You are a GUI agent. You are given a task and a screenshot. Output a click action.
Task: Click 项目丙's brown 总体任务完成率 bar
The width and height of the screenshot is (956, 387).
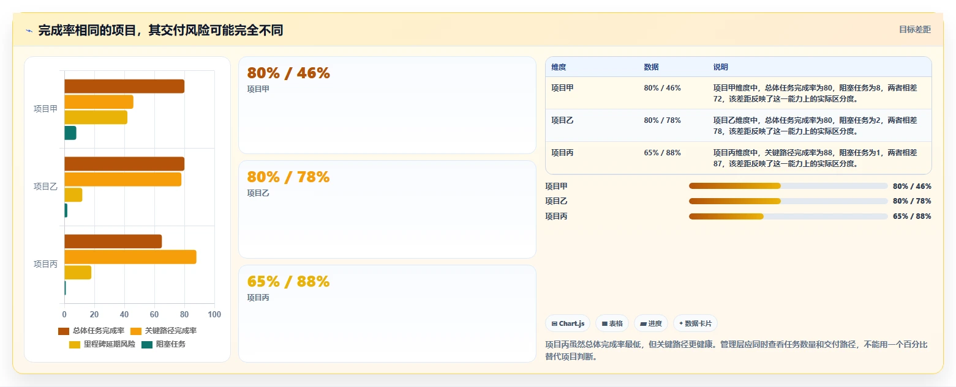[x=113, y=241]
